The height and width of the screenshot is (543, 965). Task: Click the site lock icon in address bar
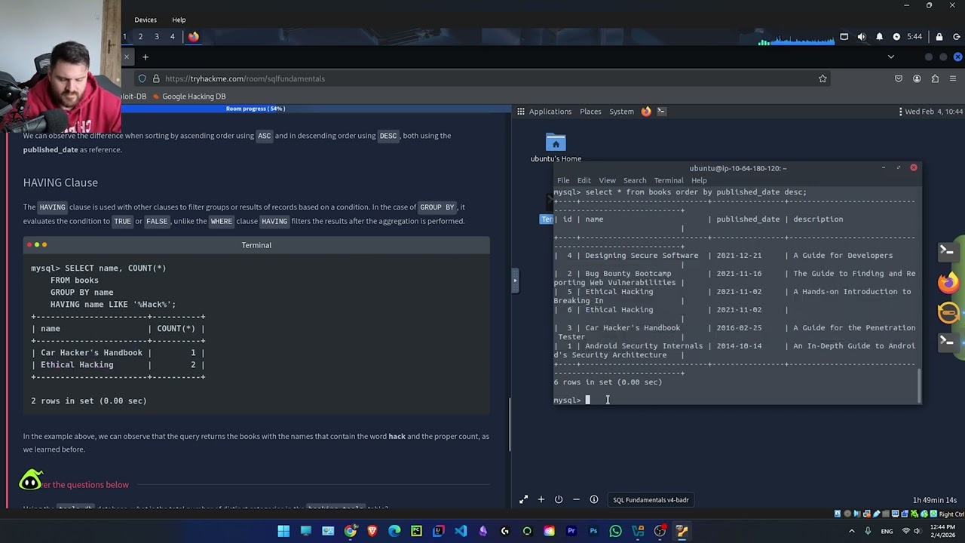click(156, 78)
